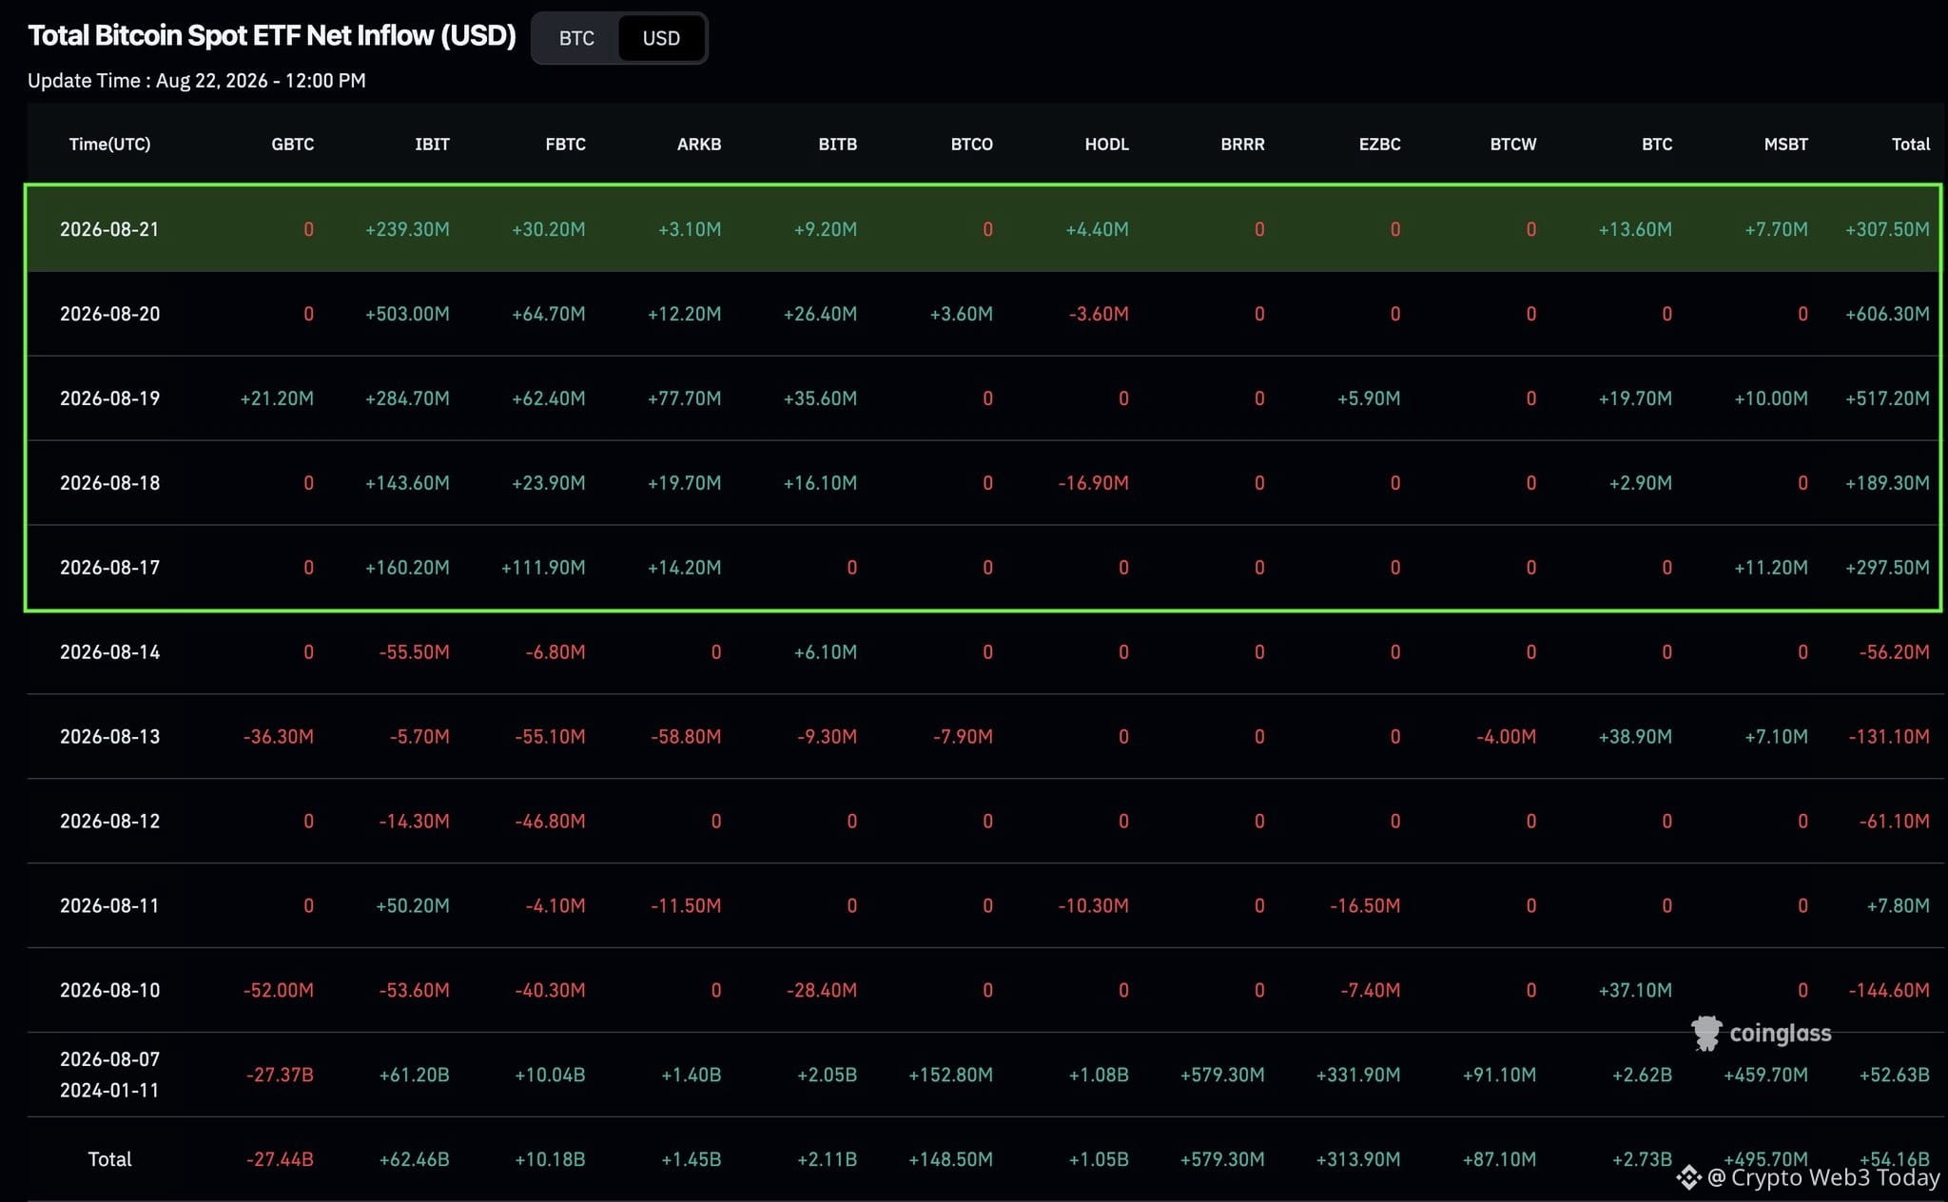Sort by the GBTC column header
The width and height of the screenshot is (1948, 1202).
[x=293, y=144]
